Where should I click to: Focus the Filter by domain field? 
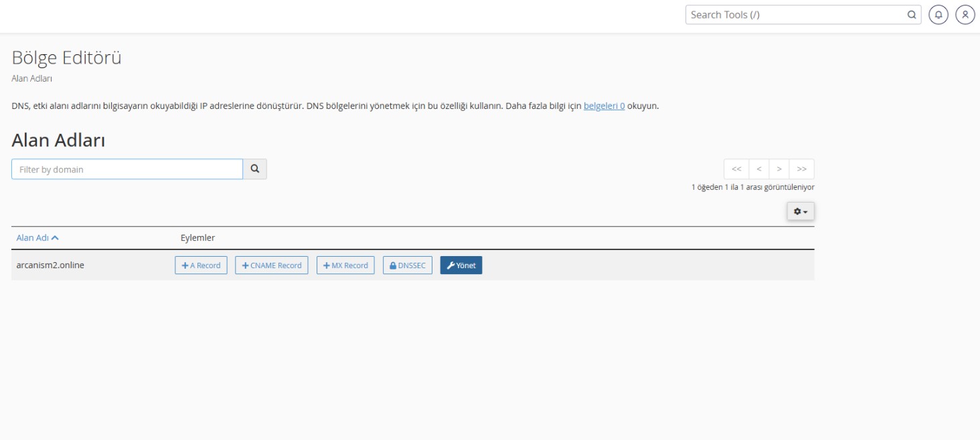127,169
